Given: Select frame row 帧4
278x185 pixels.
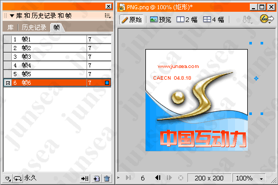Looking at the screenshot, I should [57, 65].
